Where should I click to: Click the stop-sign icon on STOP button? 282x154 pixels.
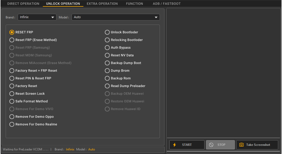[x=211, y=145]
